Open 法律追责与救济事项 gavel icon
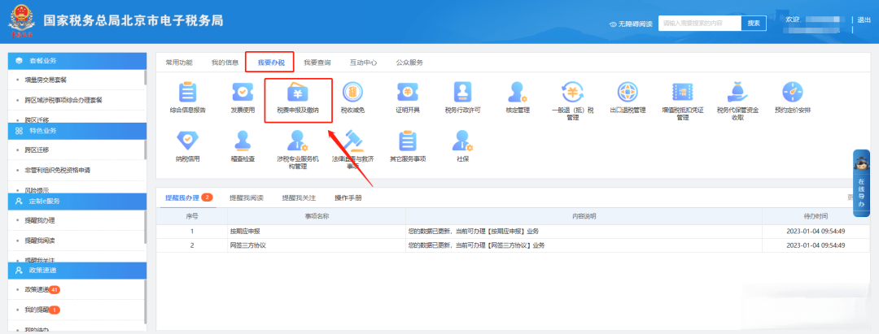879x334 pixels. coord(352,141)
